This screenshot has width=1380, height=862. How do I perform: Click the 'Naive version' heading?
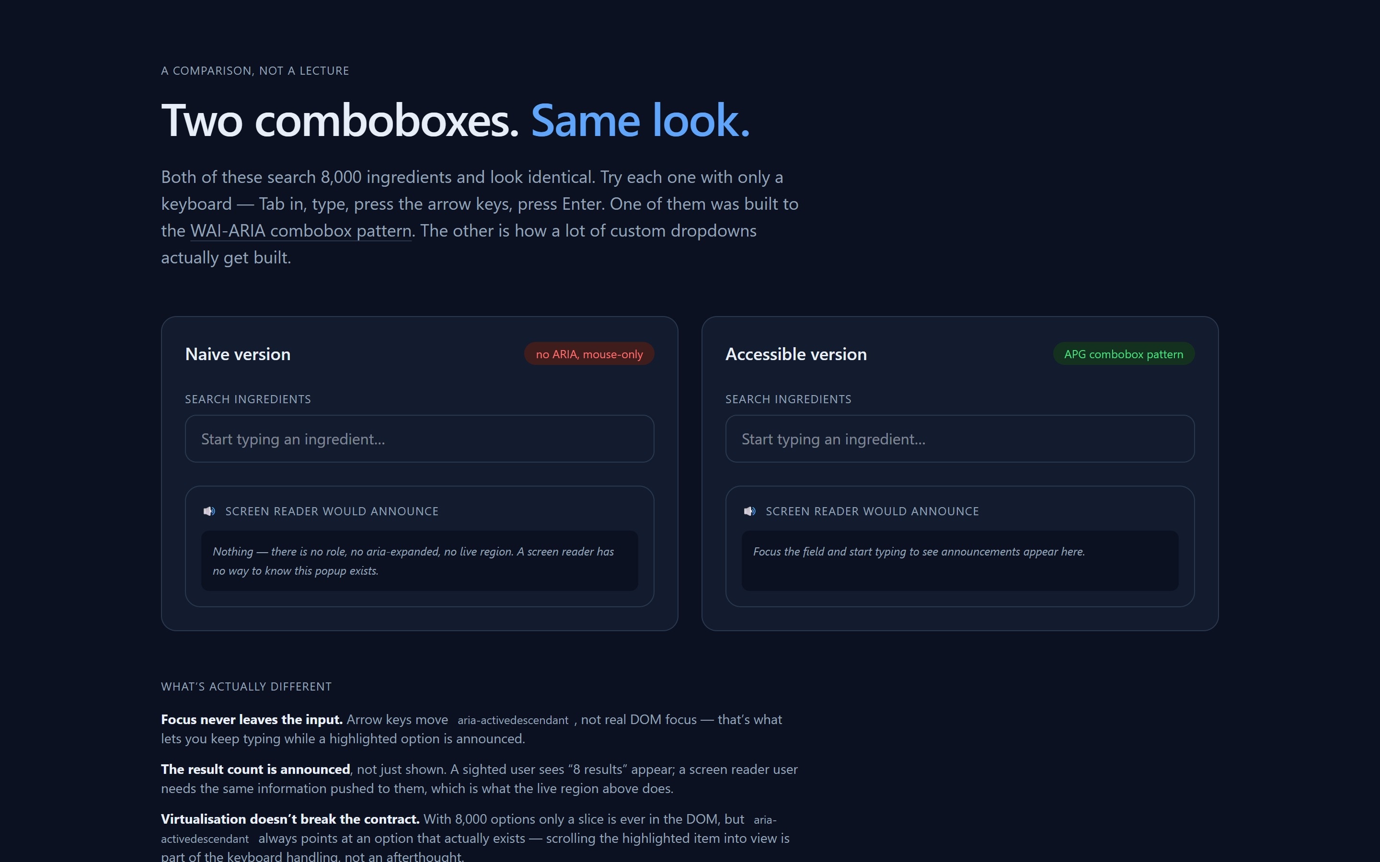(238, 354)
